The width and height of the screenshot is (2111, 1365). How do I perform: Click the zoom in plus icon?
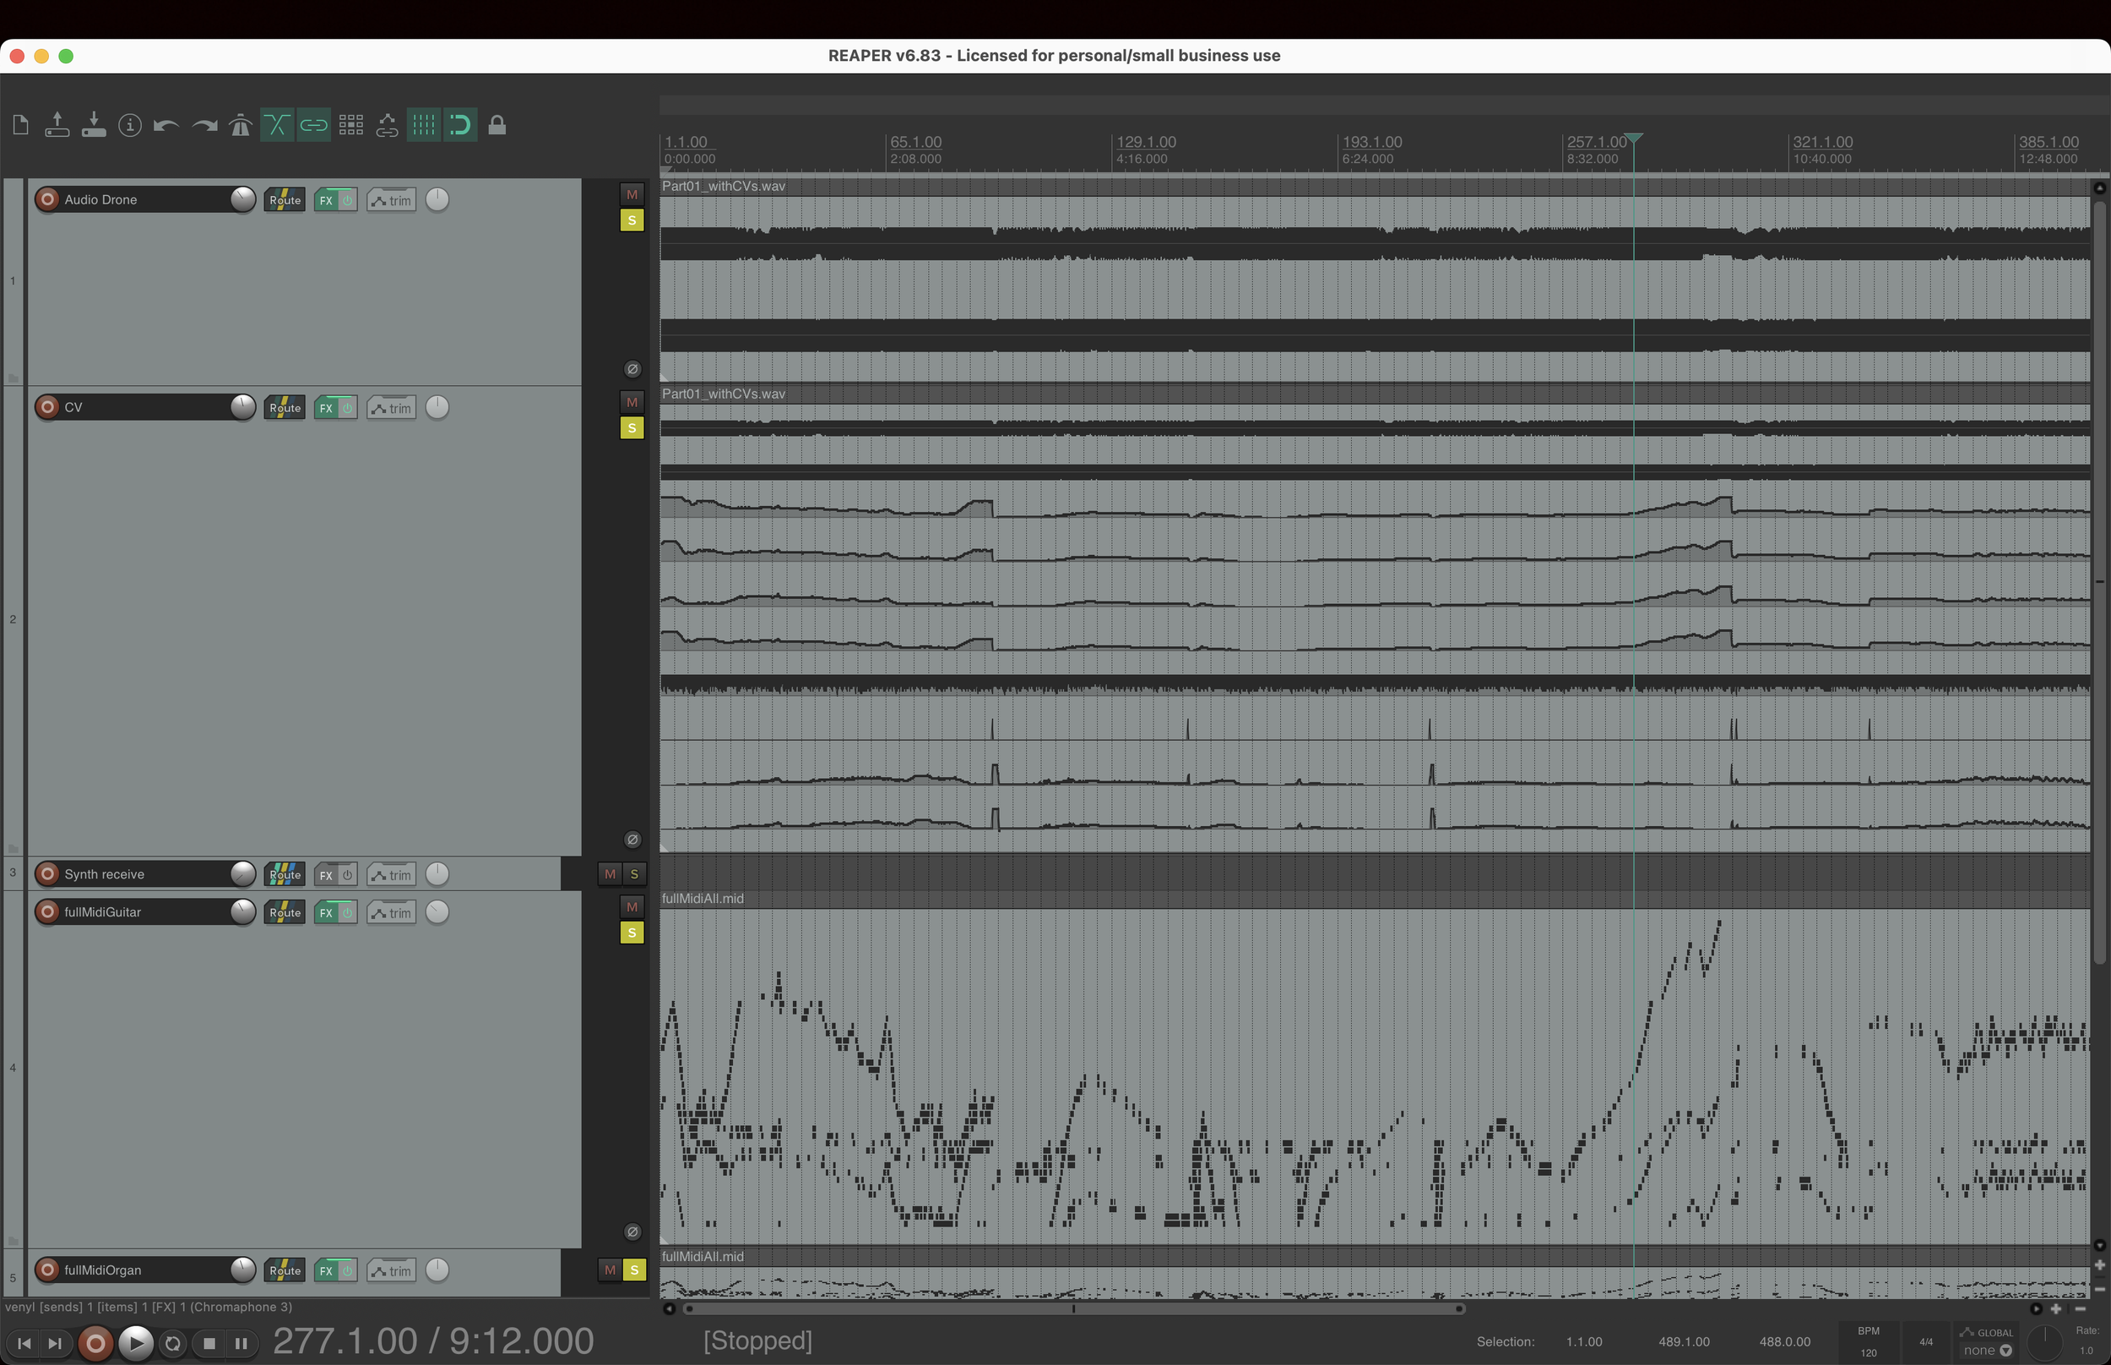pos(2056,1309)
